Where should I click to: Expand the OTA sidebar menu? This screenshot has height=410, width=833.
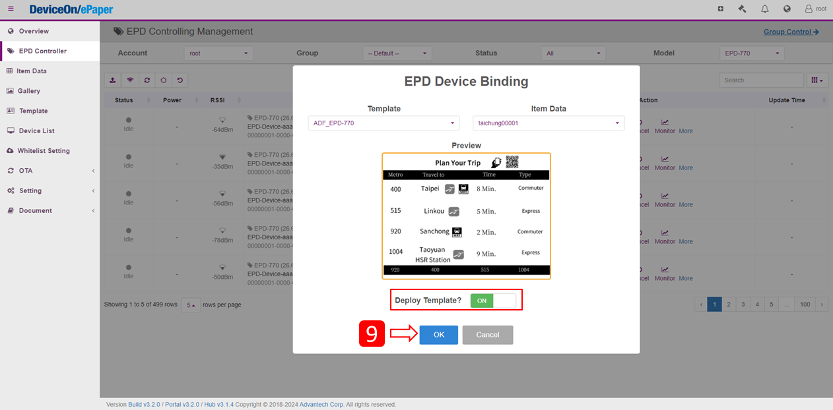pyautogui.click(x=50, y=171)
